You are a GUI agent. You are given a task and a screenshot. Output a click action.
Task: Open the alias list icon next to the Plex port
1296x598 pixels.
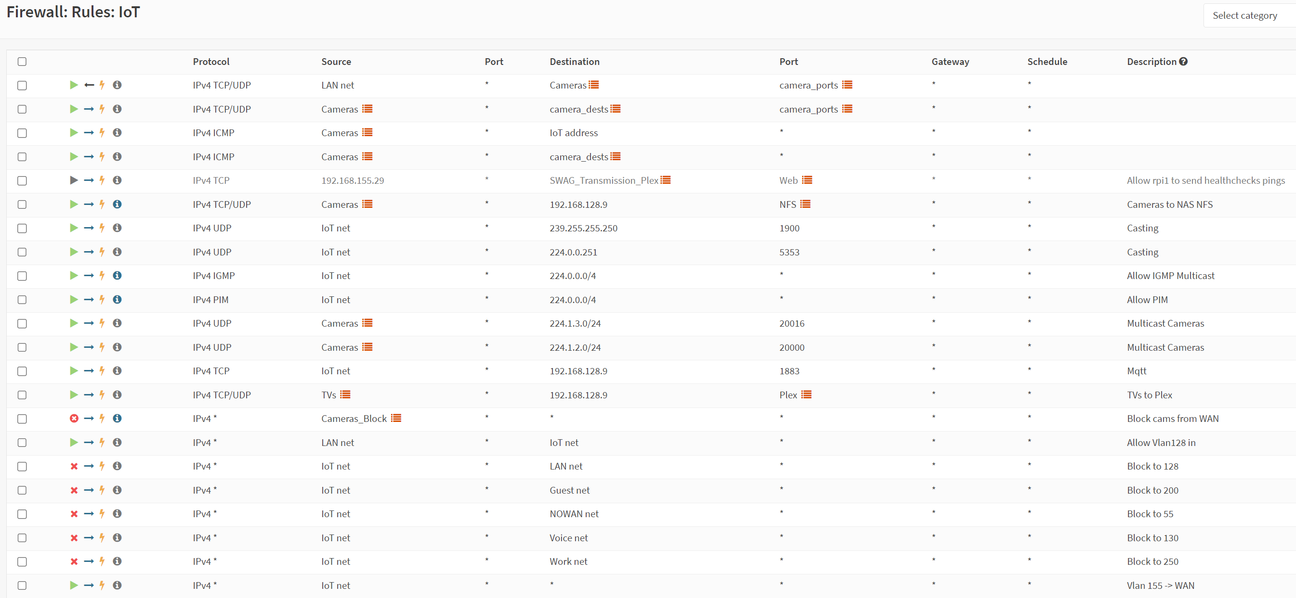[x=807, y=394]
